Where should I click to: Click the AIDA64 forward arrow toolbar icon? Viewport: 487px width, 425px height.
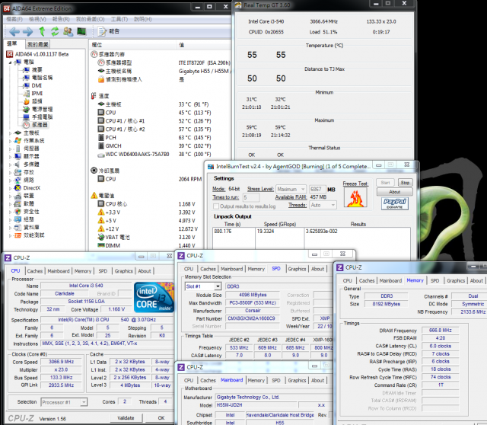[27, 31]
